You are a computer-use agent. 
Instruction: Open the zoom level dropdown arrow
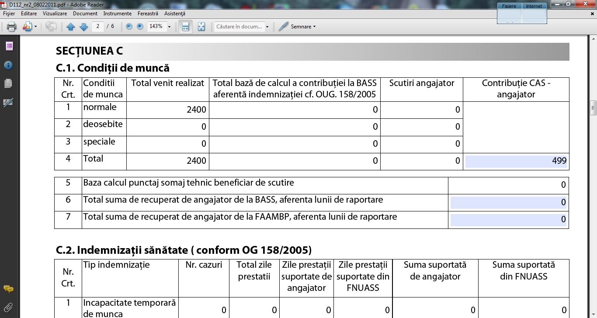tap(169, 27)
